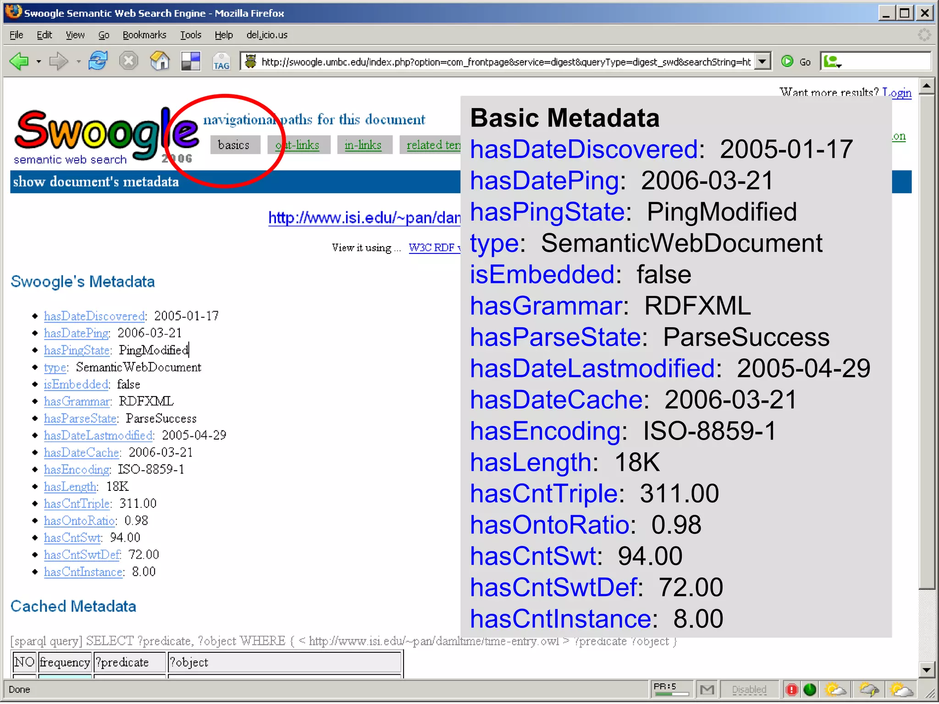Click the green Go button icon
The height and width of the screenshot is (704, 939).
tap(787, 61)
